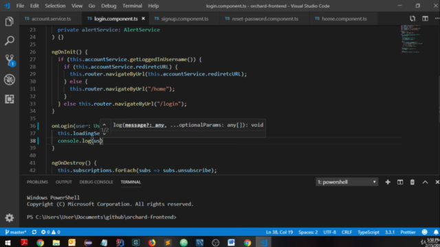Switch to account.service.ts tab
The width and height of the screenshot is (440, 247).
tap(51, 19)
